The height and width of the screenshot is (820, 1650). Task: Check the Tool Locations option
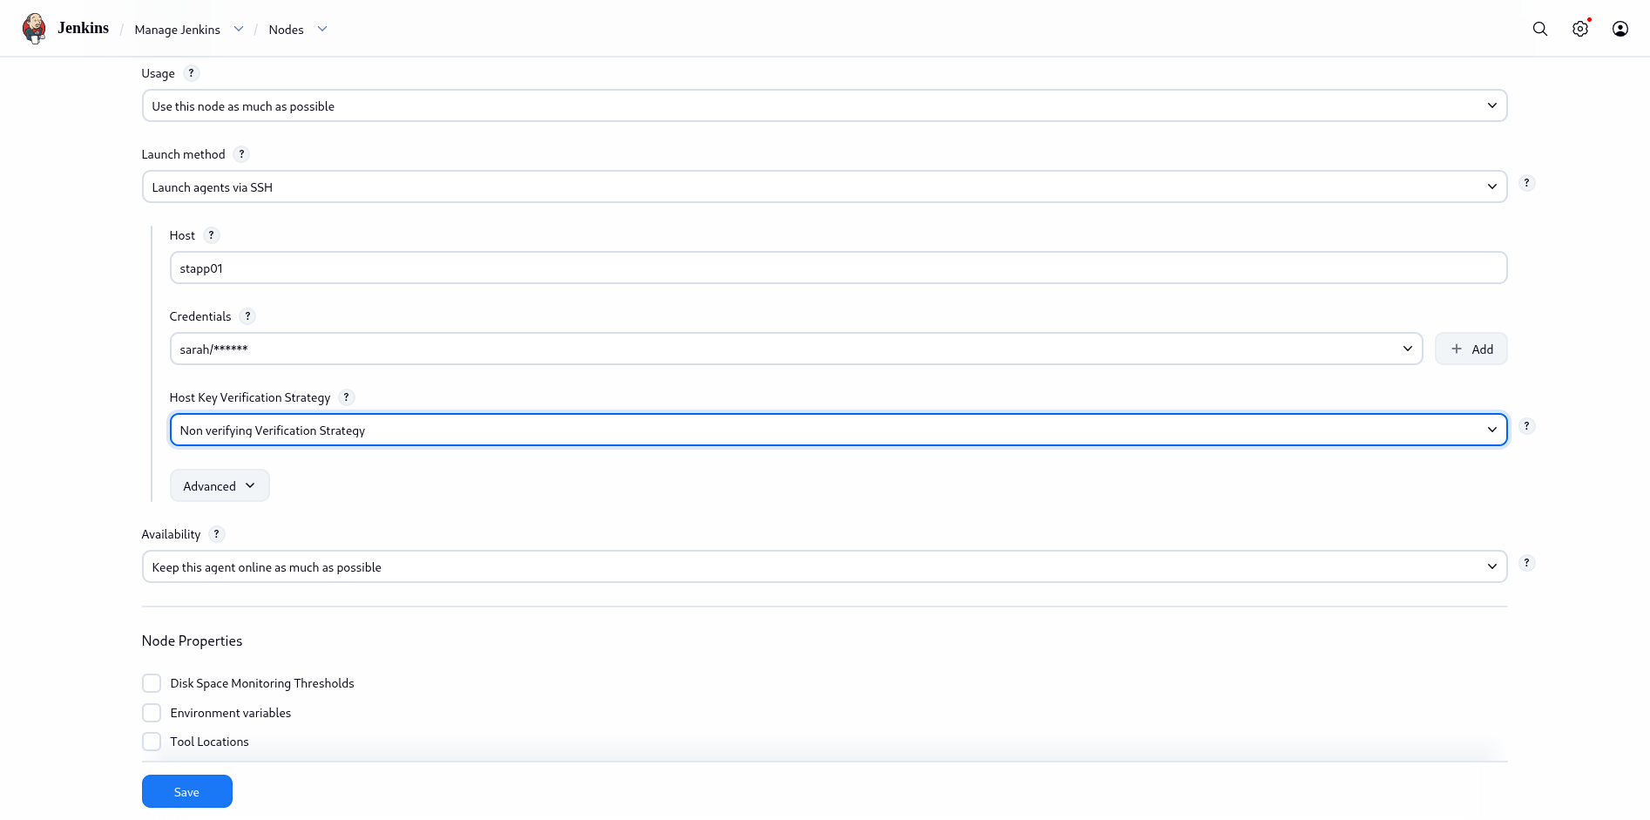pos(152,742)
